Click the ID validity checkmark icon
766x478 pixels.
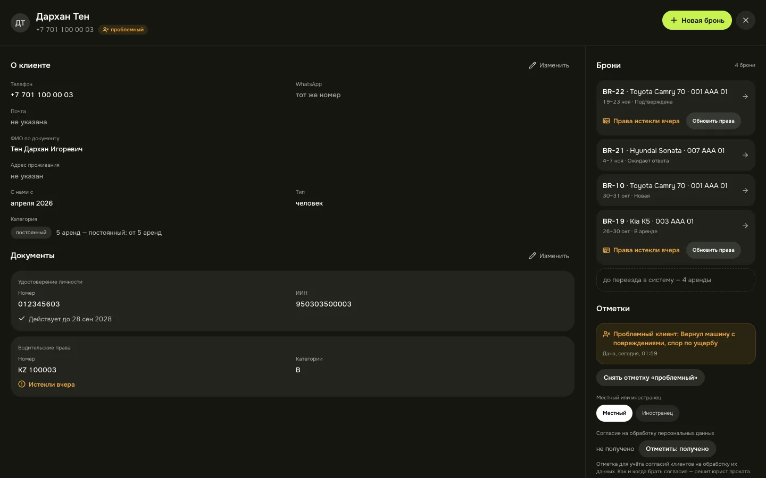[x=22, y=319]
